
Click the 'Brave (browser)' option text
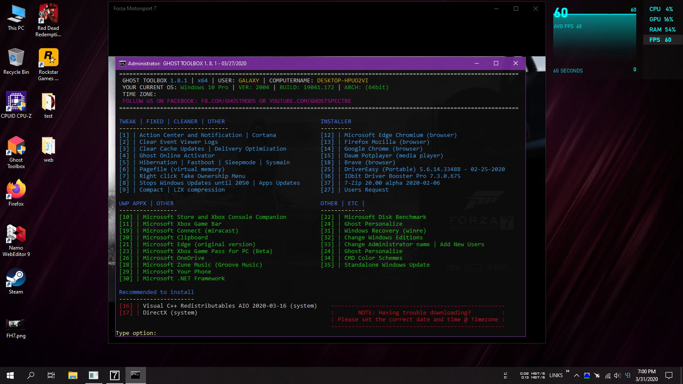370,163
